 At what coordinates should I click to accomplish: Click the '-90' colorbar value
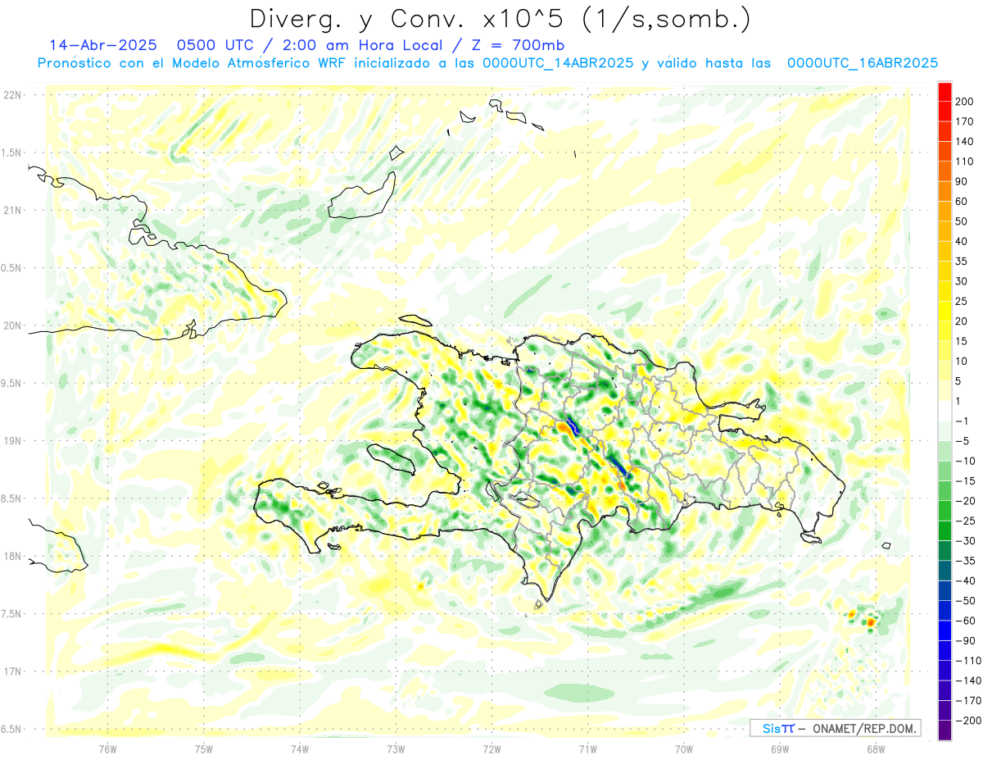(x=964, y=640)
